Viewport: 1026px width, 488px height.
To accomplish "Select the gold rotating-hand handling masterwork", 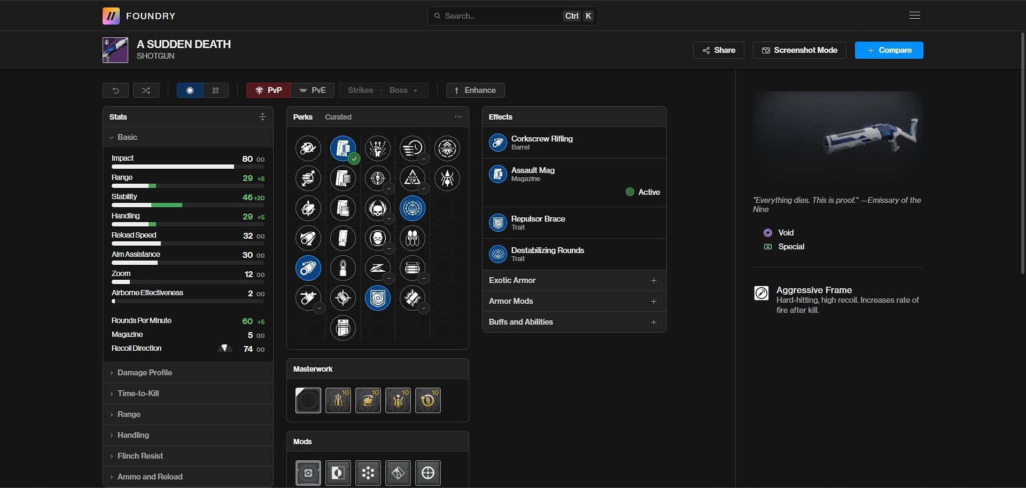I will click(x=368, y=400).
